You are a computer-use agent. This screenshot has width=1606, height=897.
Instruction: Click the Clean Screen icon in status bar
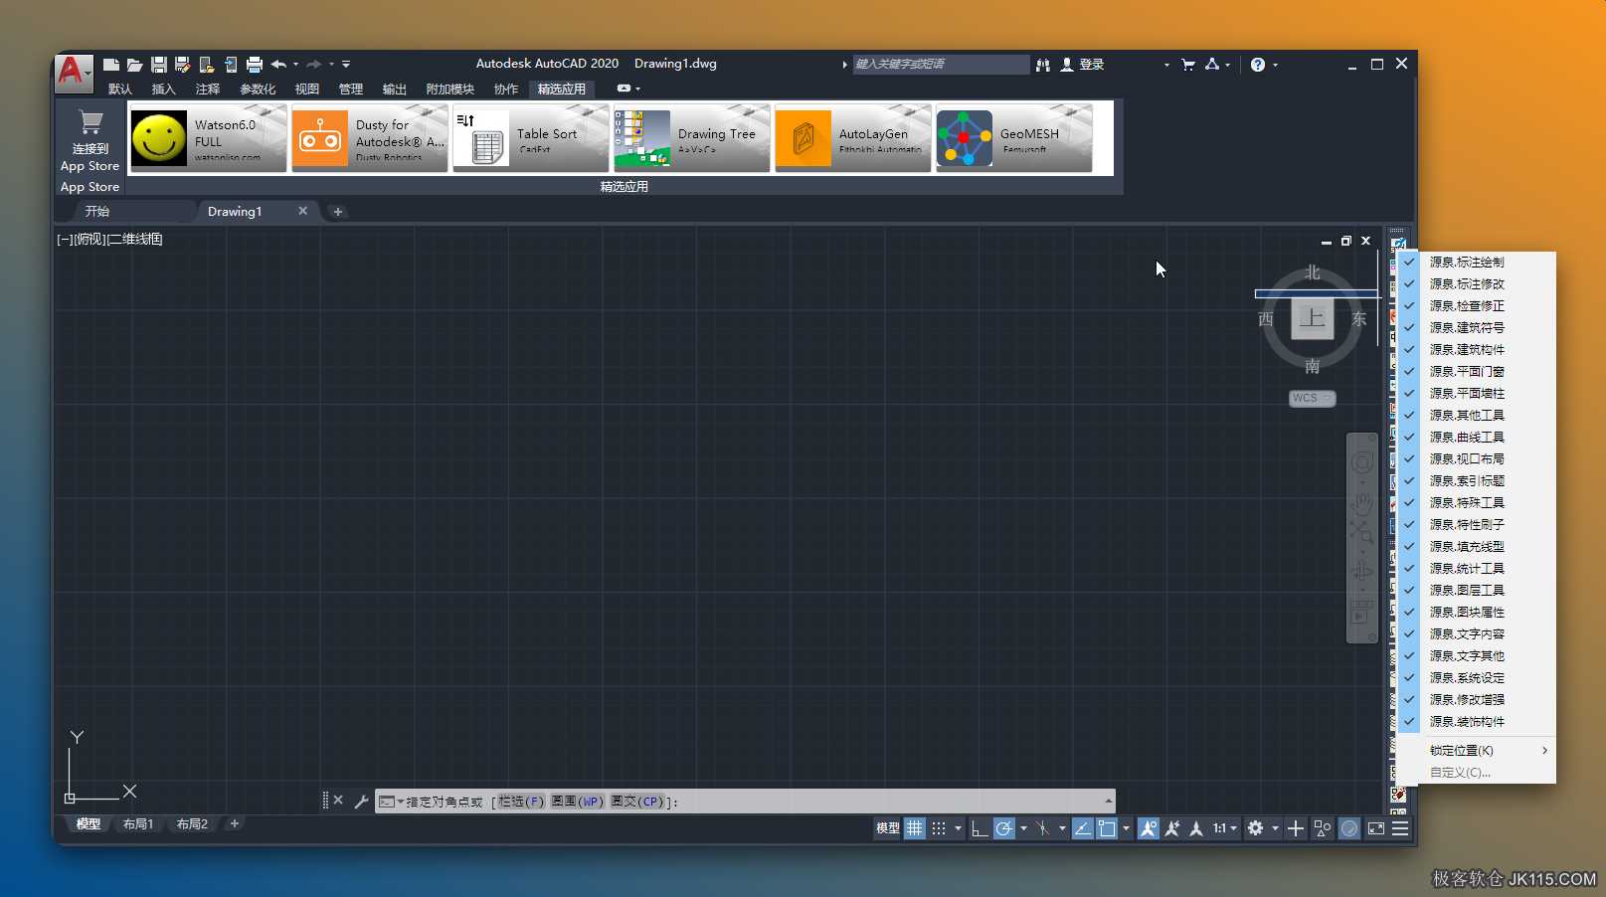[x=1376, y=828]
